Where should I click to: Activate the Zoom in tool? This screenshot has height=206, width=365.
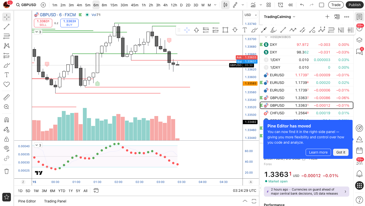pos(7,107)
